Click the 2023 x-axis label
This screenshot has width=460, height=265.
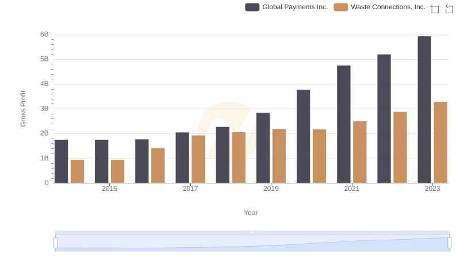tap(432, 189)
